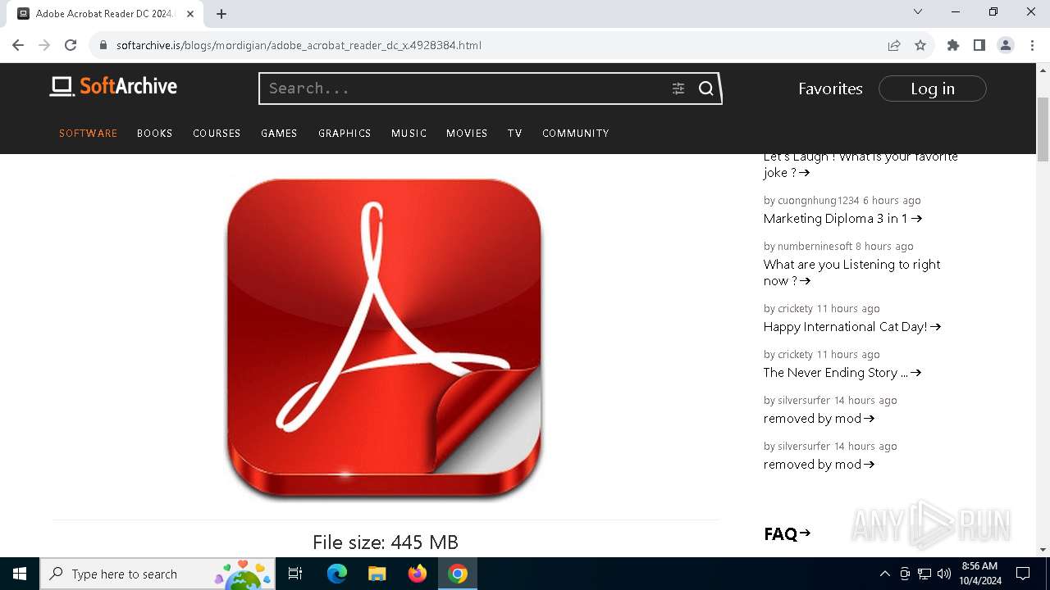Screen dimensions: 1050x590
Task: Open What are you Listening to thread
Action: coord(851,273)
